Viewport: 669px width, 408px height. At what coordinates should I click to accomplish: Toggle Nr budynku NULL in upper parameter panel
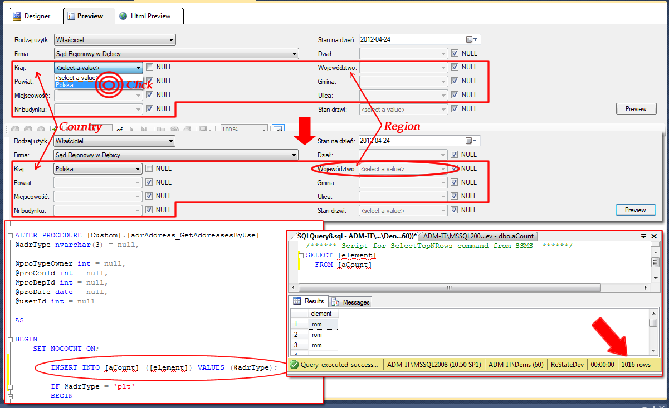(149, 109)
